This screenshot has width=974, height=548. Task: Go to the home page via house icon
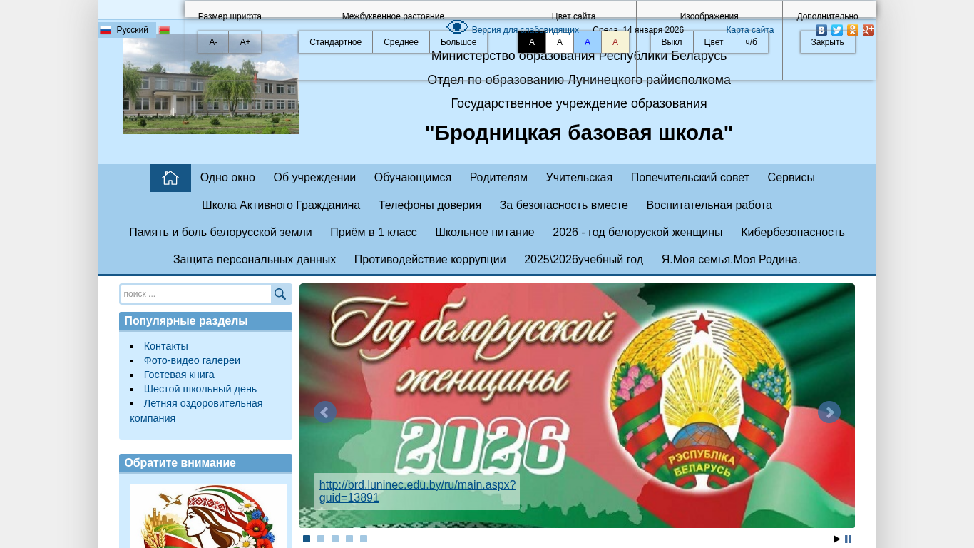tap(170, 178)
